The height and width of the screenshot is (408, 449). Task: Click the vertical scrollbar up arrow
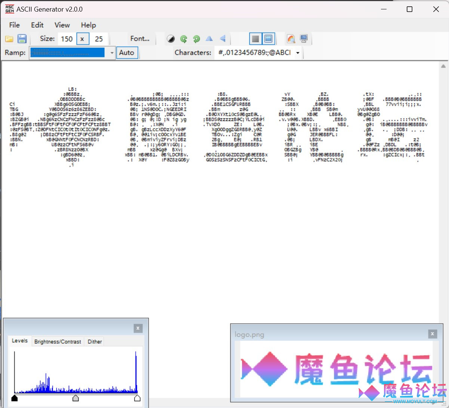pyautogui.click(x=443, y=66)
